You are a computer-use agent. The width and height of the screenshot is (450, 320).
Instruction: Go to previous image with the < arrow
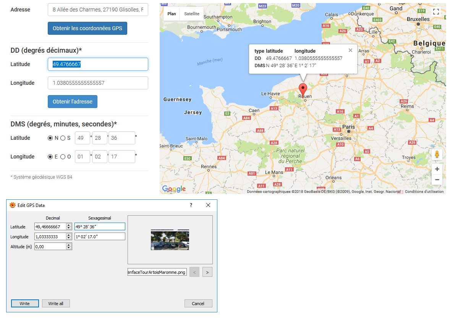coord(194,272)
